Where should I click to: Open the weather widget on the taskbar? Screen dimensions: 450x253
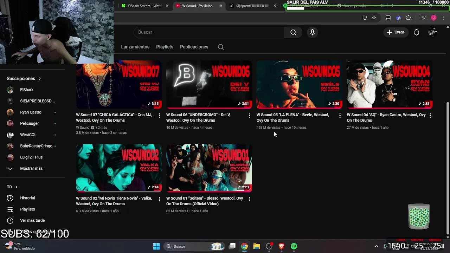20,246
